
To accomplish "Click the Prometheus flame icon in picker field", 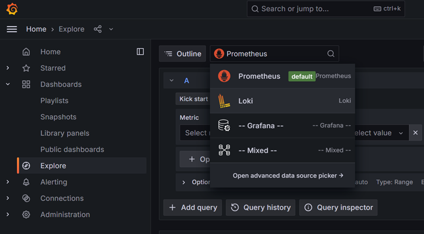I will 219,54.
